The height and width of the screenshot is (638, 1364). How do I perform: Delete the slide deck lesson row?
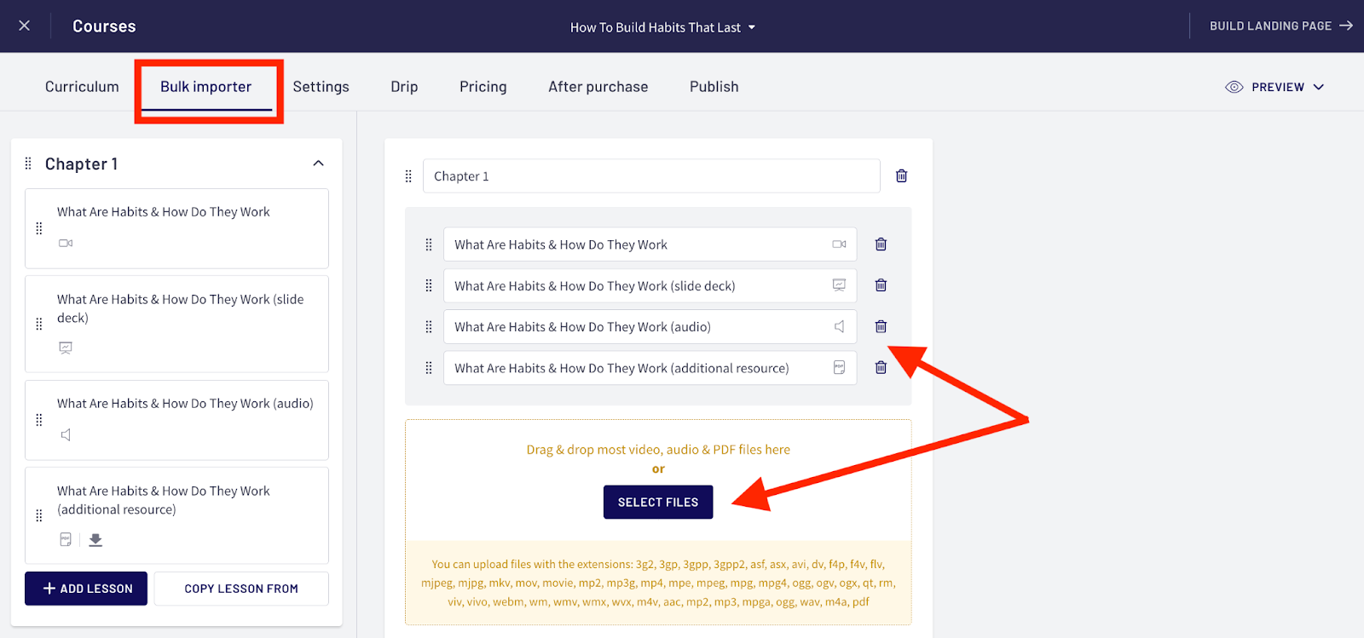point(881,285)
